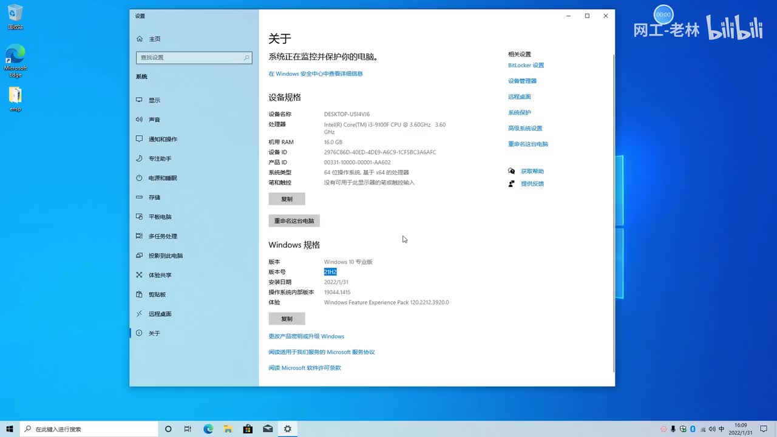Open File Explorer on taskbar

click(228, 429)
